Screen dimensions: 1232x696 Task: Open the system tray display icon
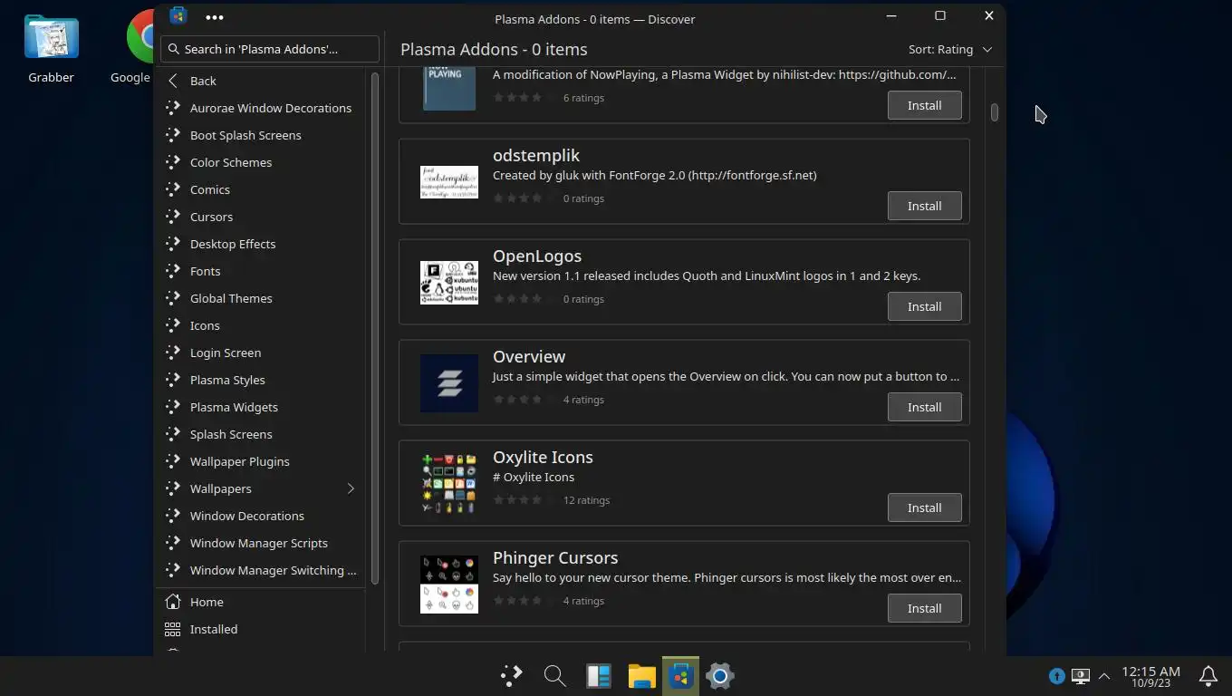coord(1080,676)
